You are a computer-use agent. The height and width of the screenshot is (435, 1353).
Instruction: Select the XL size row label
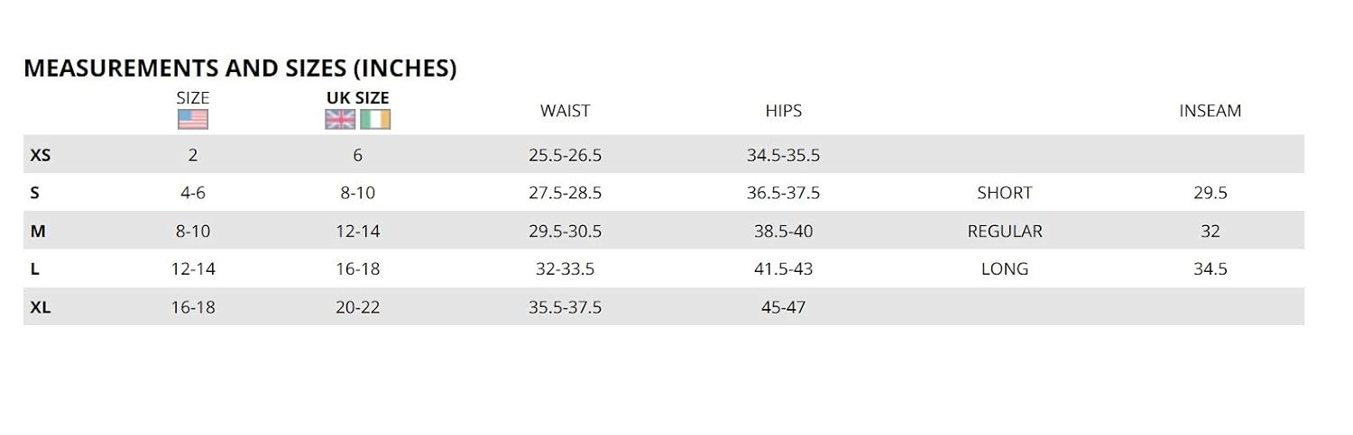pos(41,307)
